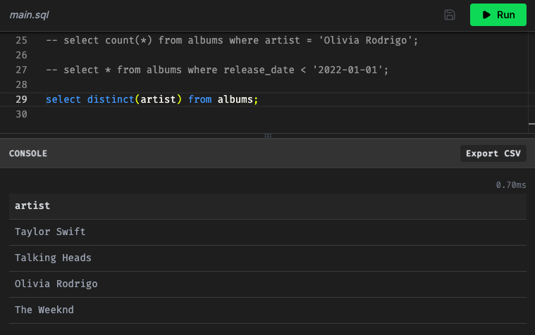Click the editor minimap scrollbar marker
This screenshot has width=535, height=335.
click(x=531, y=125)
